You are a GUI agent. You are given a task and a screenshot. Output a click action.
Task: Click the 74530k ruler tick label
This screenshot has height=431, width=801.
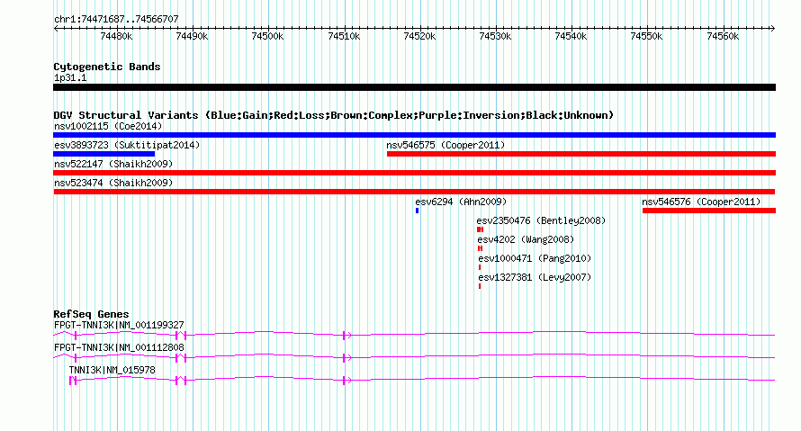(x=495, y=36)
